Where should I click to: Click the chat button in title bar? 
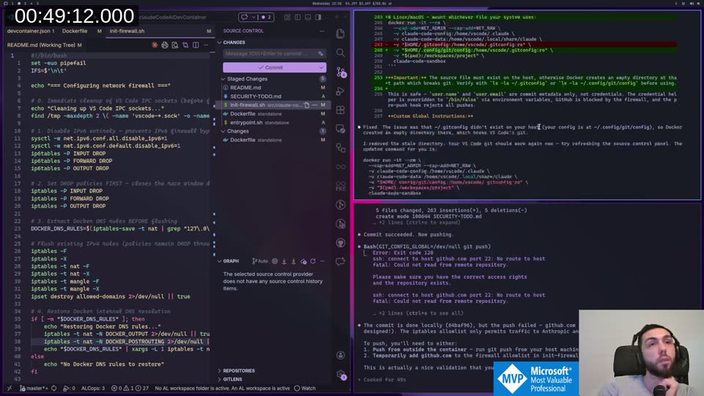click(244, 17)
